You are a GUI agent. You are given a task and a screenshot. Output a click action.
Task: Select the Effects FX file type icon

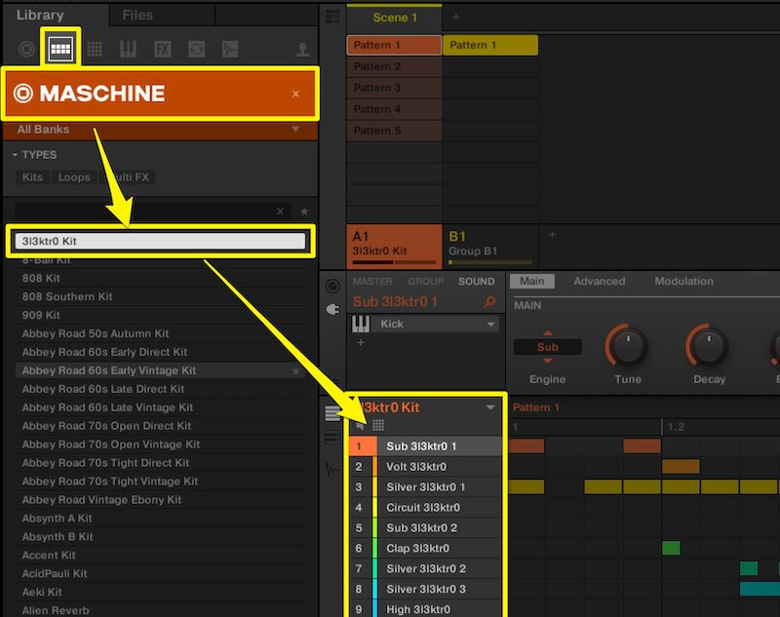162,49
